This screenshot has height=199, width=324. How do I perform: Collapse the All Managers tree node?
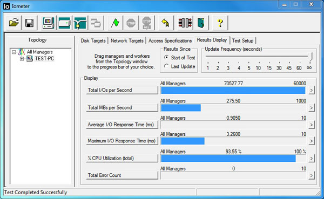(14, 52)
